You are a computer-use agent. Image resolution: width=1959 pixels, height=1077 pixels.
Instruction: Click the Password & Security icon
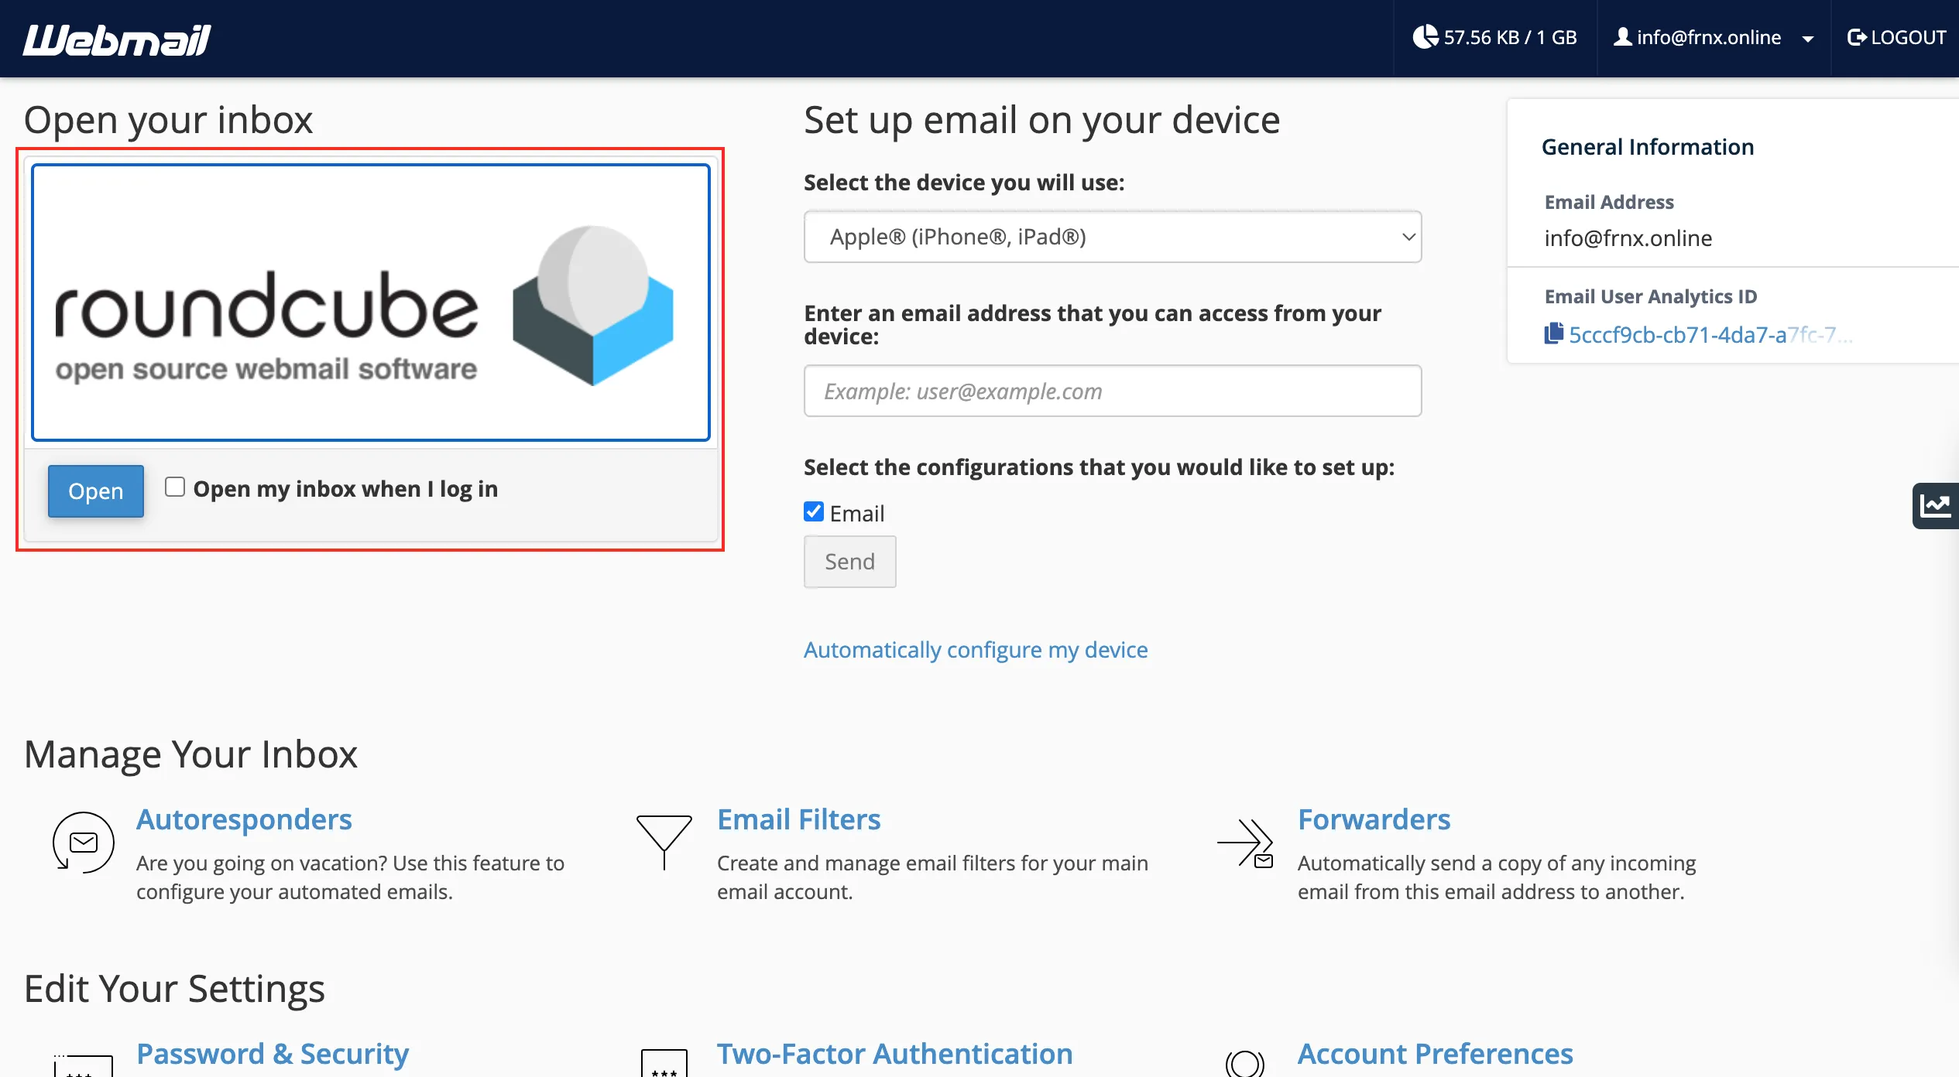pyautogui.click(x=84, y=1065)
